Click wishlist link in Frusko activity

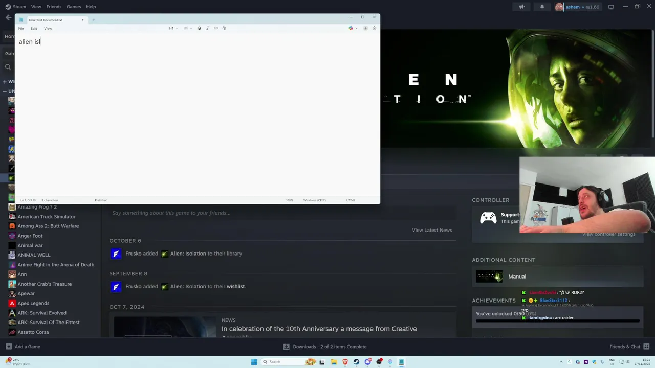coord(235,287)
